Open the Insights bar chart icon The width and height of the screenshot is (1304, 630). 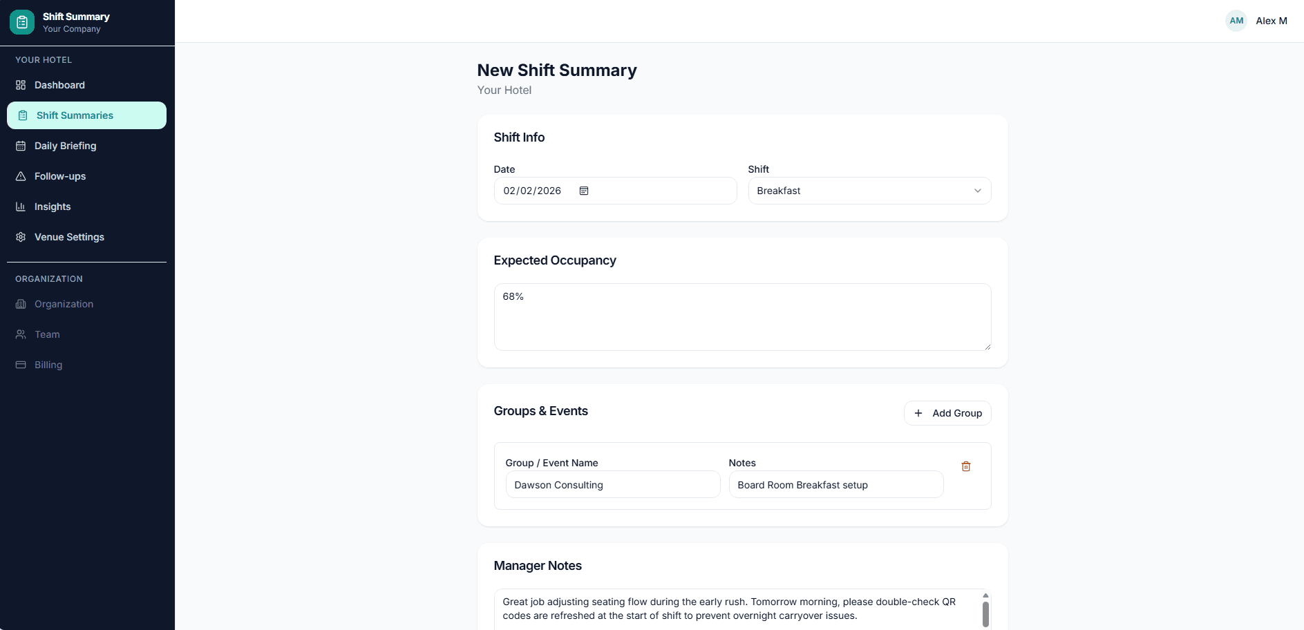(x=21, y=207)
